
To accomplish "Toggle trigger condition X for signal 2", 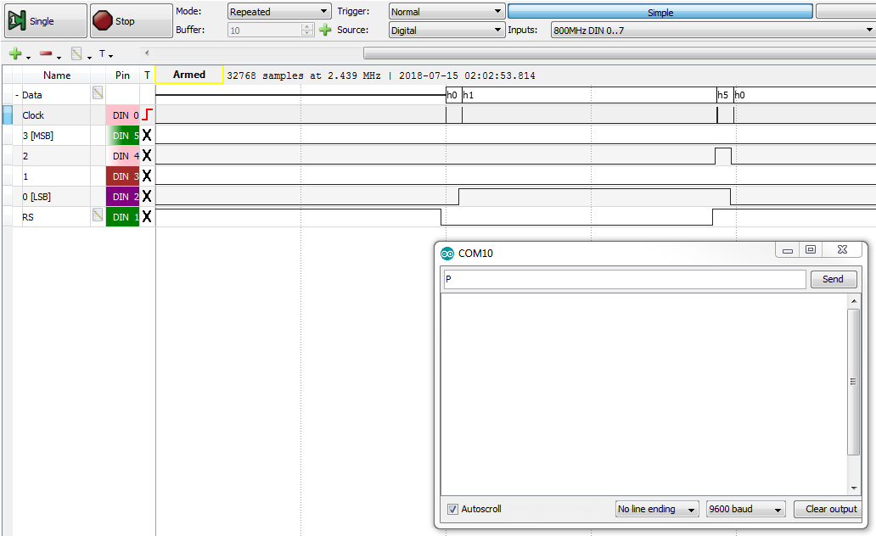I will click(147, 155).
